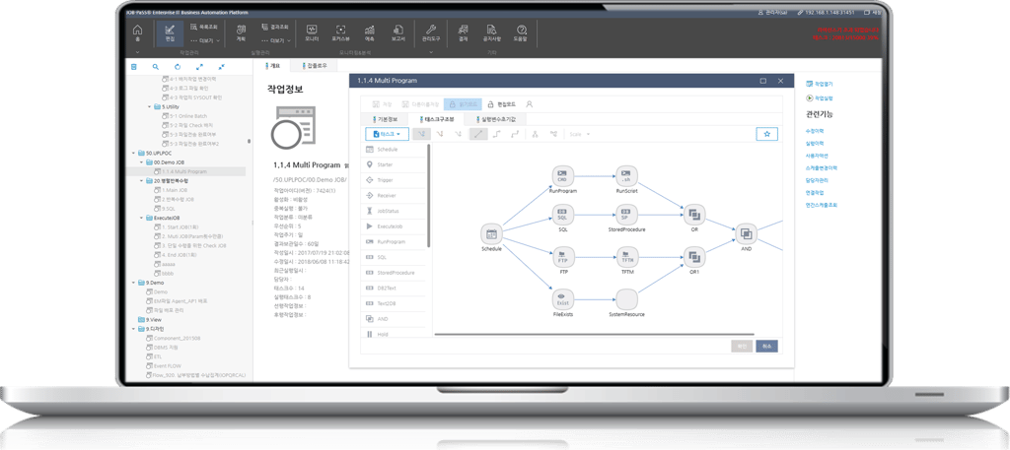Select the ExecuteJob item in task palette
The height and width of the screenshot is (450, 1010).
pyautogui.click(x=395, y=226)
